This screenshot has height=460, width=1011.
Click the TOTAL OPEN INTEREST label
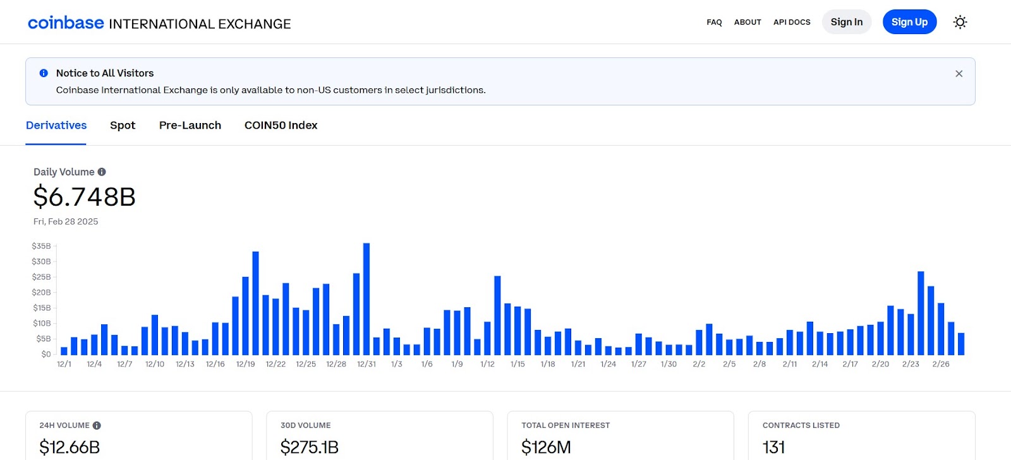coord(566,426)
